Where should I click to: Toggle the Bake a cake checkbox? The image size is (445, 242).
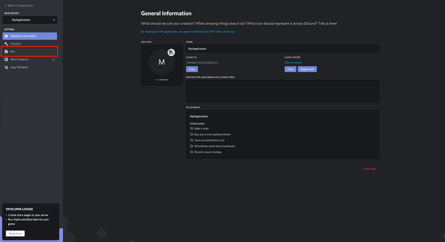(x=192, y=128)
